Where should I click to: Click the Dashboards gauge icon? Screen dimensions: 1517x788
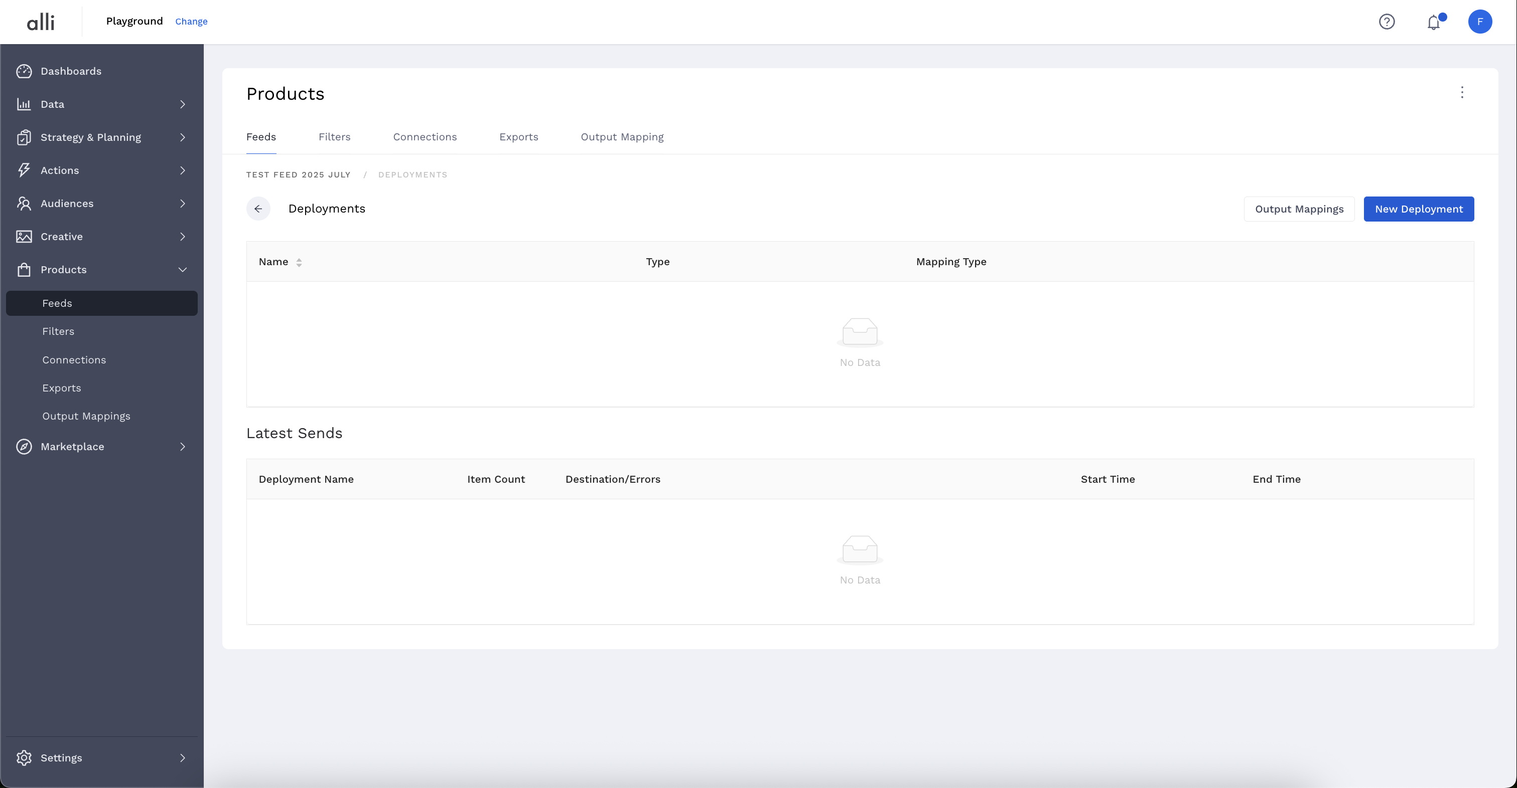click(24, 71)
